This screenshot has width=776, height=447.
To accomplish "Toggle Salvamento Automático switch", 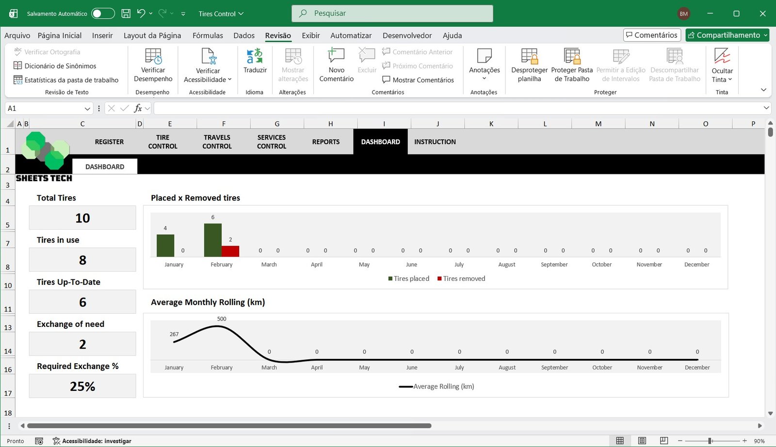I will [103, 14].
